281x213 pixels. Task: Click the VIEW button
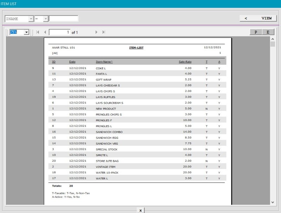(x=258, y=18)
